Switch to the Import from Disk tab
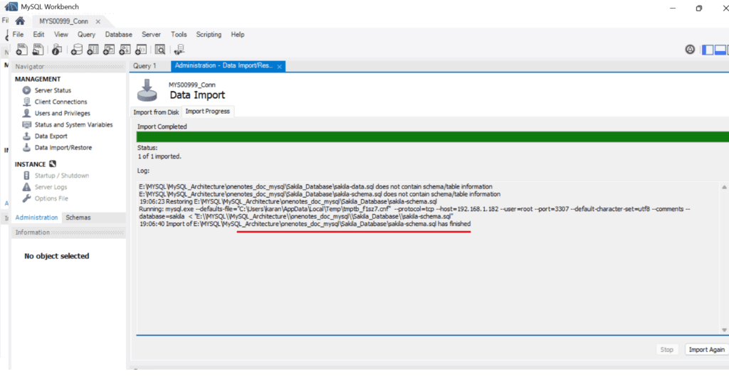Viewport: 729px width, 381px height. click(156, 112)
